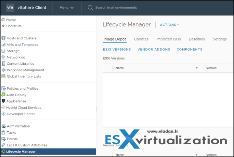
Task: Click the Shortcuts diamond icon
Action: point(3,26)
